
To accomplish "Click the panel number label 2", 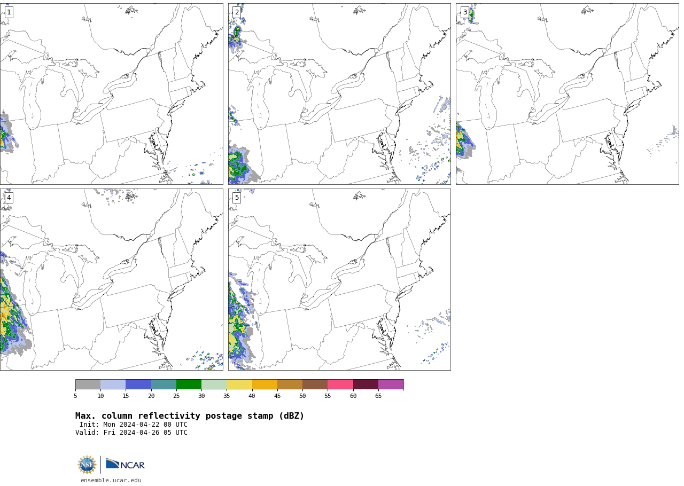I will click(237, 12).
